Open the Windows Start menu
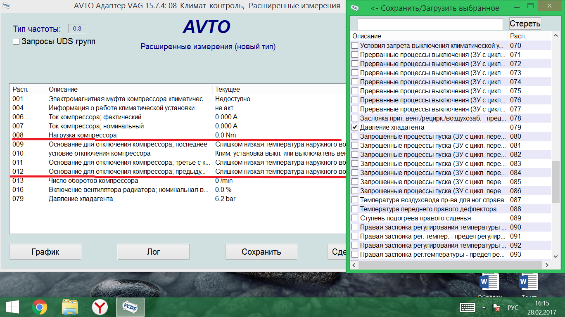 point(12,307)
